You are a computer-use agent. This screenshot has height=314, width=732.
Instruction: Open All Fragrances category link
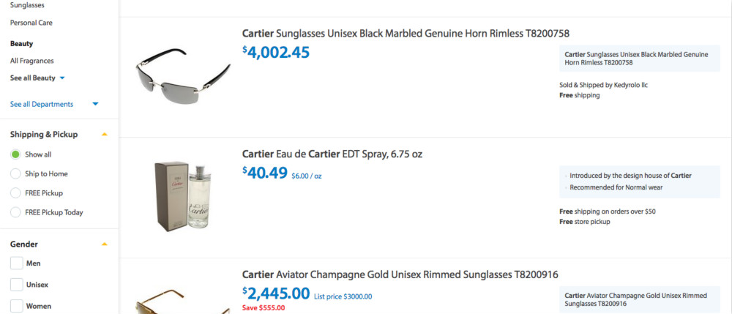point(32,61)
